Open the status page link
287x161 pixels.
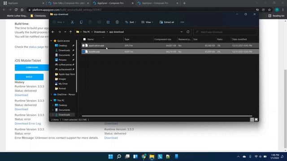[x=36, y=47]
